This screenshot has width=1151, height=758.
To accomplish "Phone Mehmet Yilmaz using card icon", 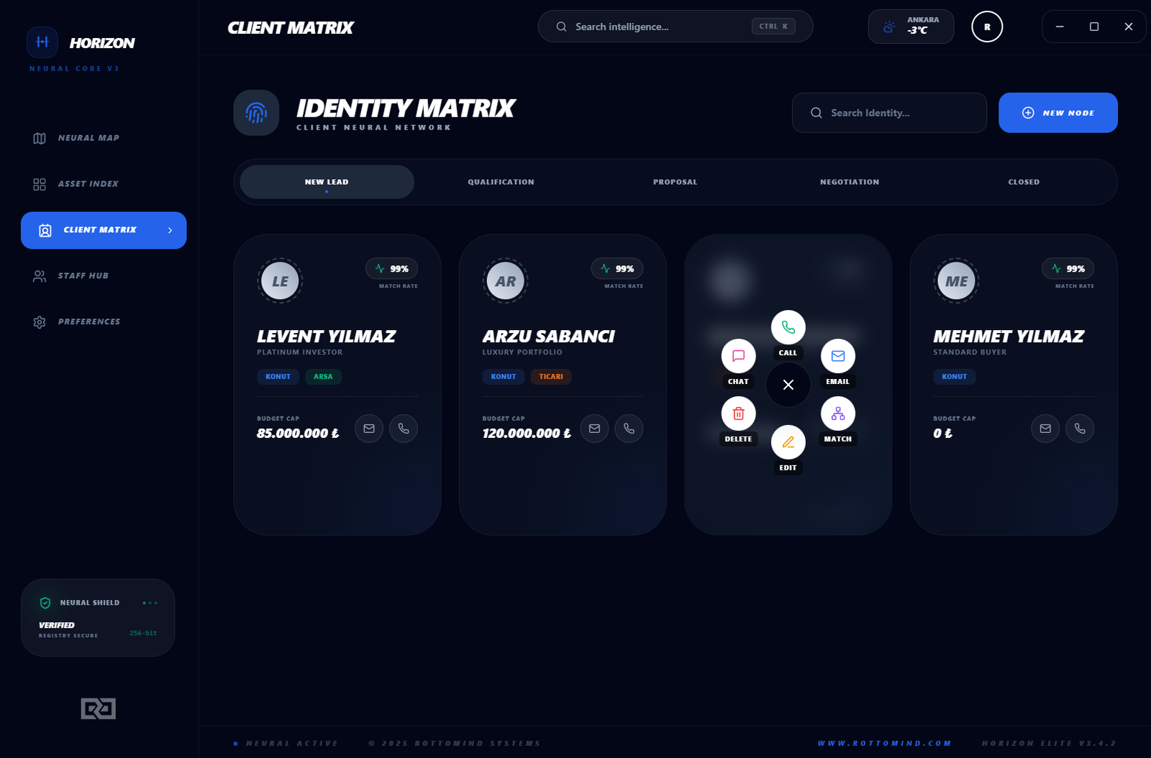I will coord(1079,429).
